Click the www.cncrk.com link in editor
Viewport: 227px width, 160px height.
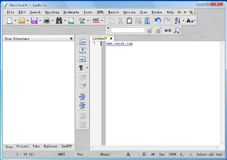click(119, 44)
